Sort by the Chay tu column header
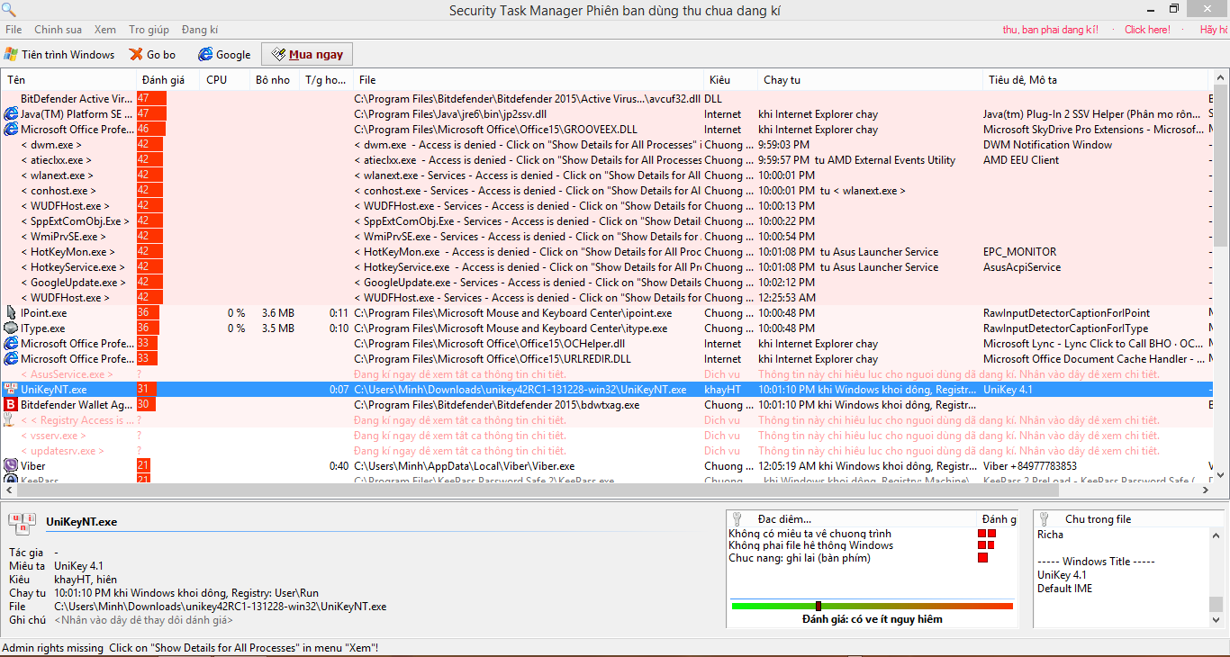The image size is (1230, 657). click(x=871, y=80)
